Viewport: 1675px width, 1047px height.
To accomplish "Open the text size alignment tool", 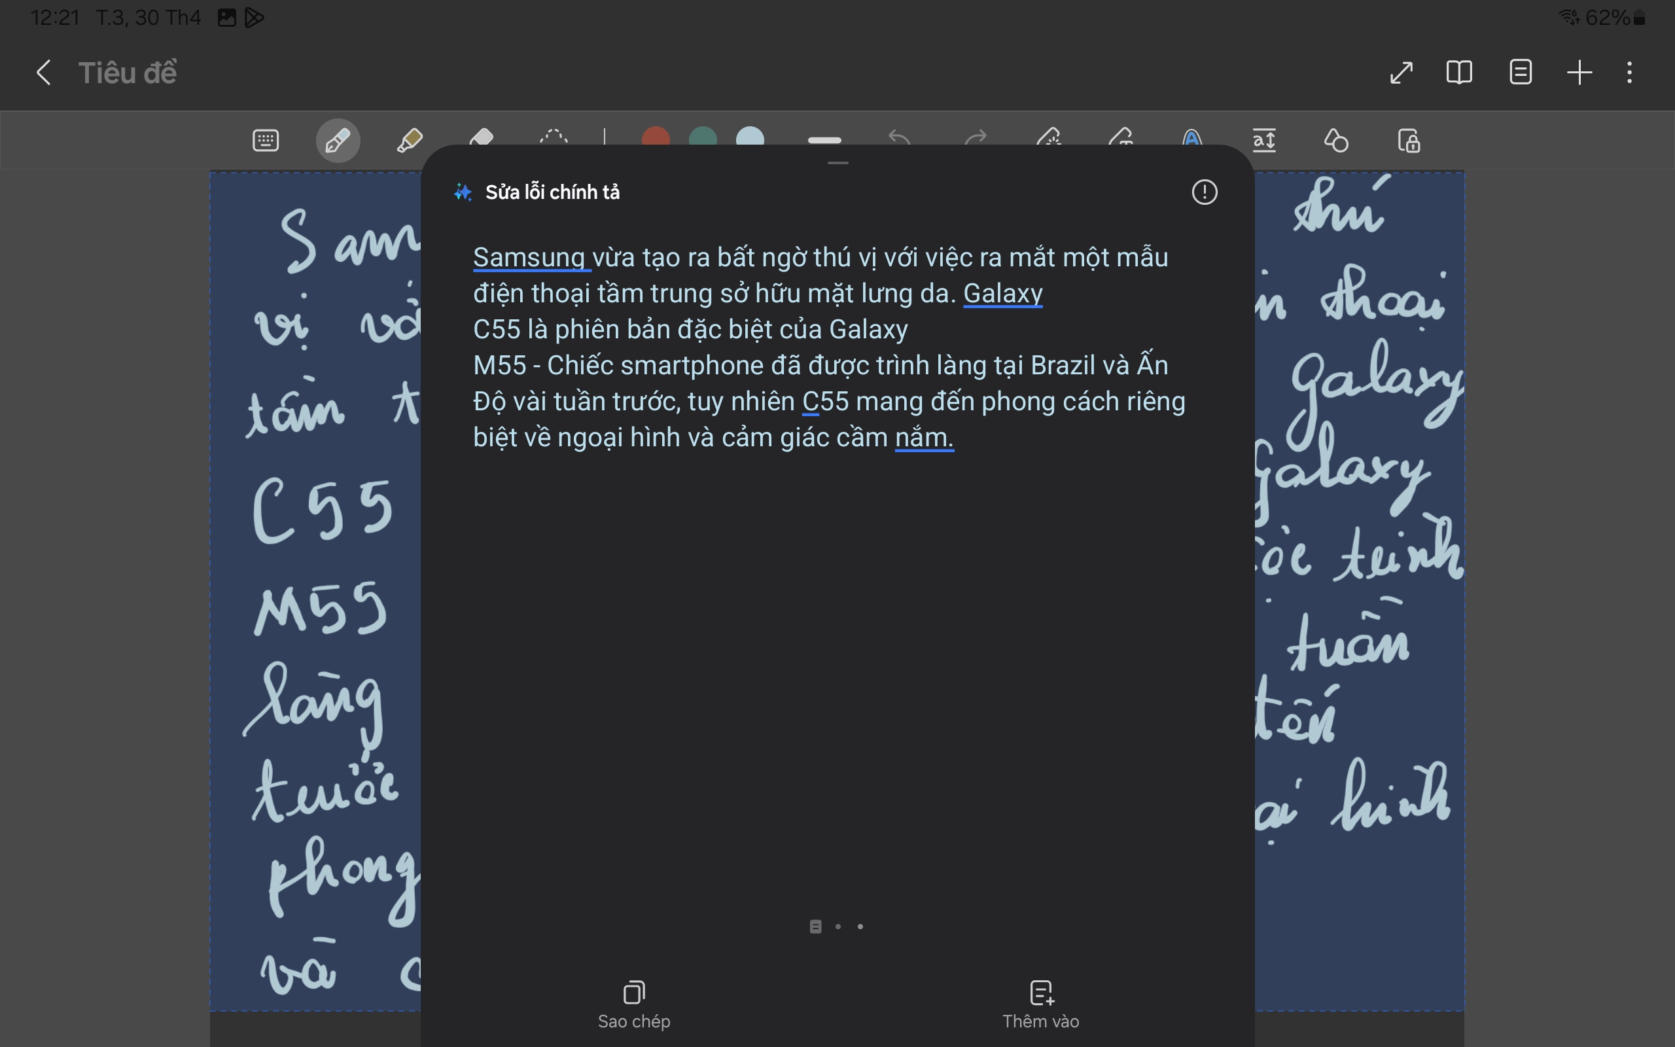I will click(x=1265, y=141).
